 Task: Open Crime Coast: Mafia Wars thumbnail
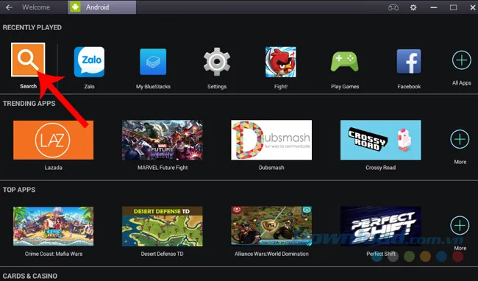pos(54,226)
